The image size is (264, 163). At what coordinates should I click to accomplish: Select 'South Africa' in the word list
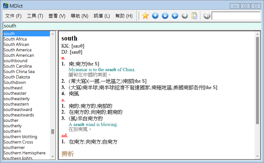[26, 39]
